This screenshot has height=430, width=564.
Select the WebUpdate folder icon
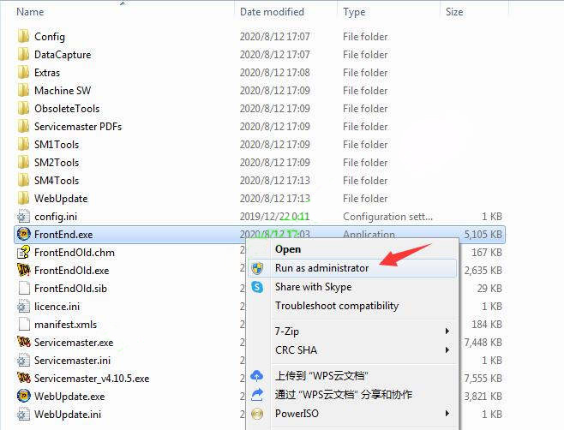23,198
